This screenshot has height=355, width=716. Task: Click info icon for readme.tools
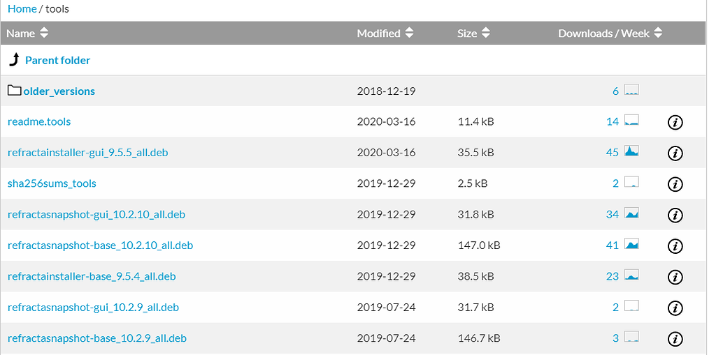tap(675, 123)
